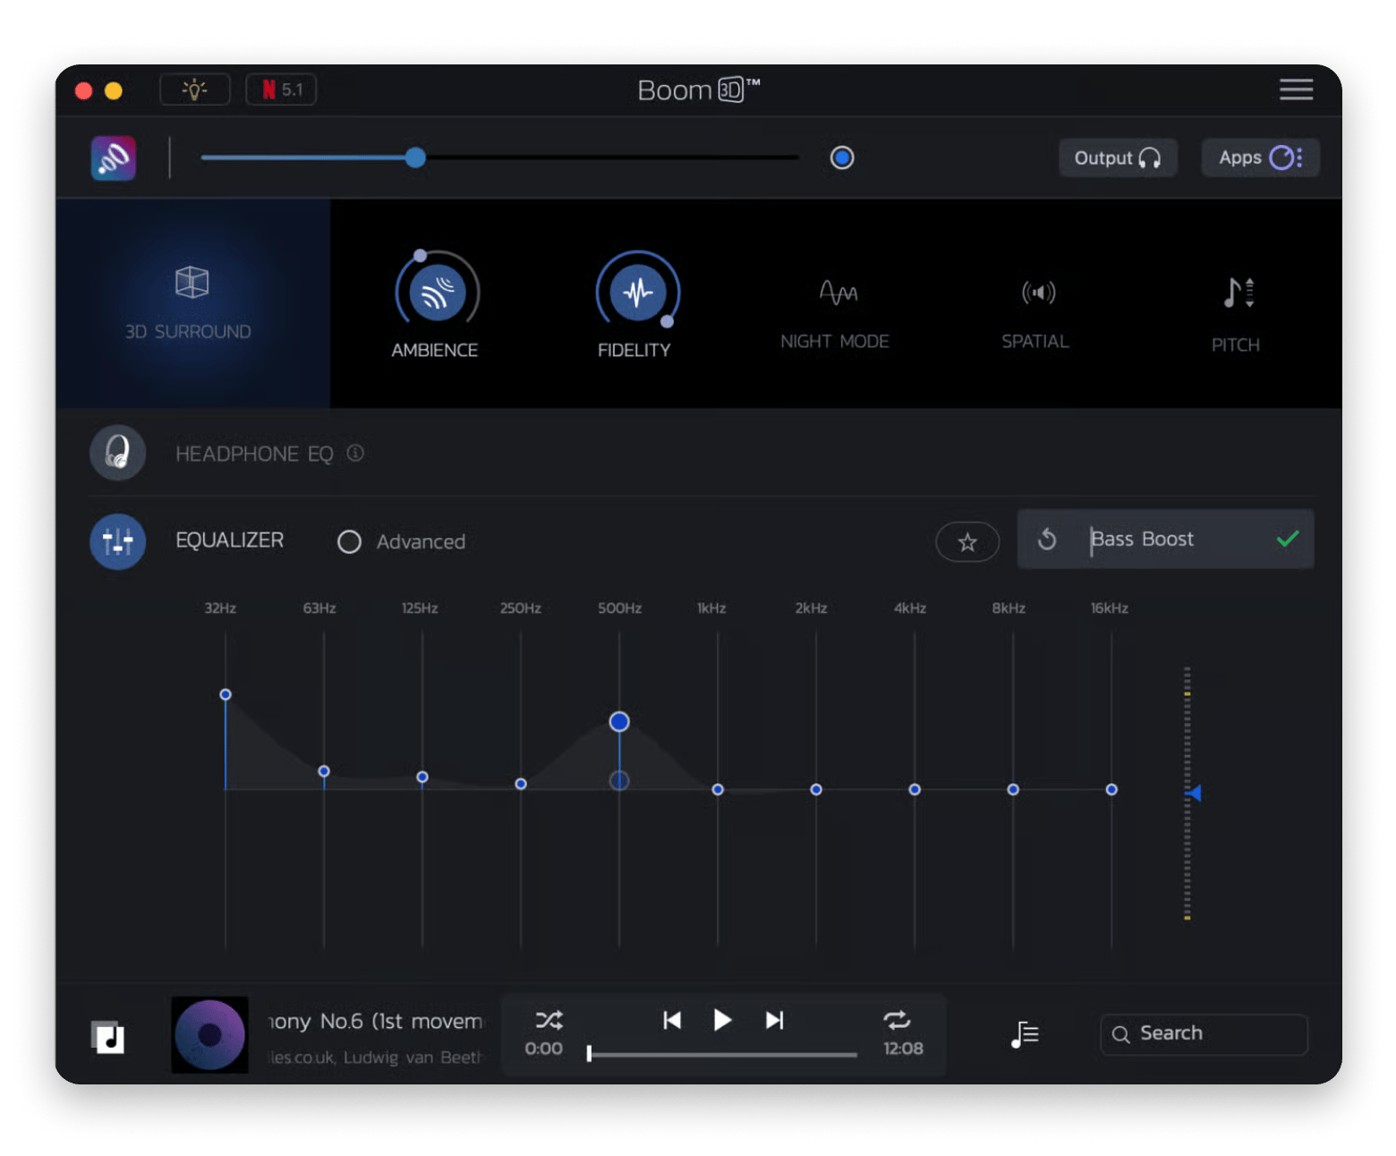Click the lightbulb tips icon
1396x1156 pixels.
(194, 89)
